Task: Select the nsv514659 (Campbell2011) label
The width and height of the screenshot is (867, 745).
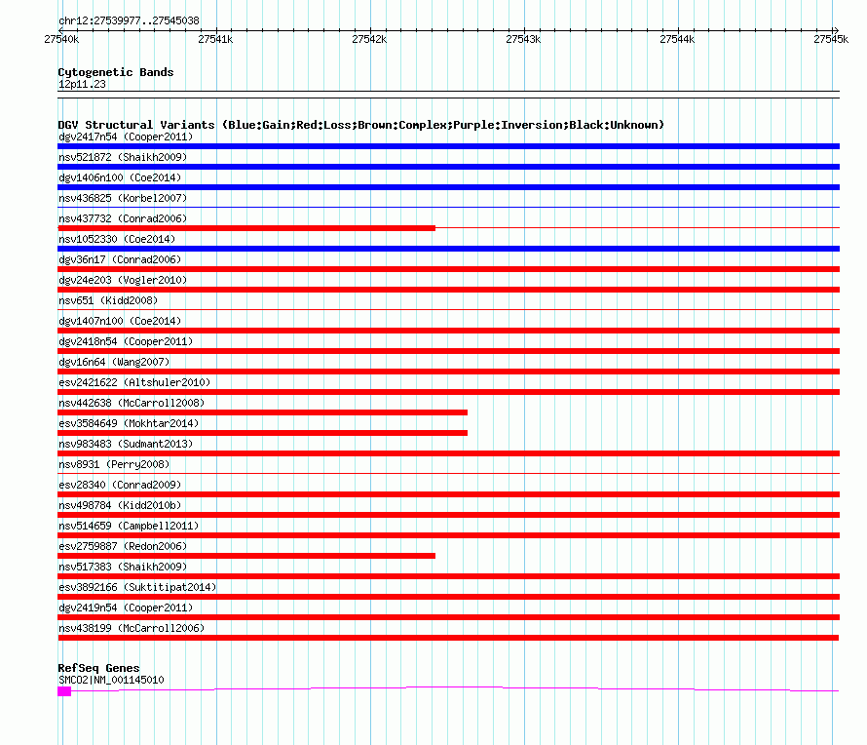Action: [x=129, y=526]
